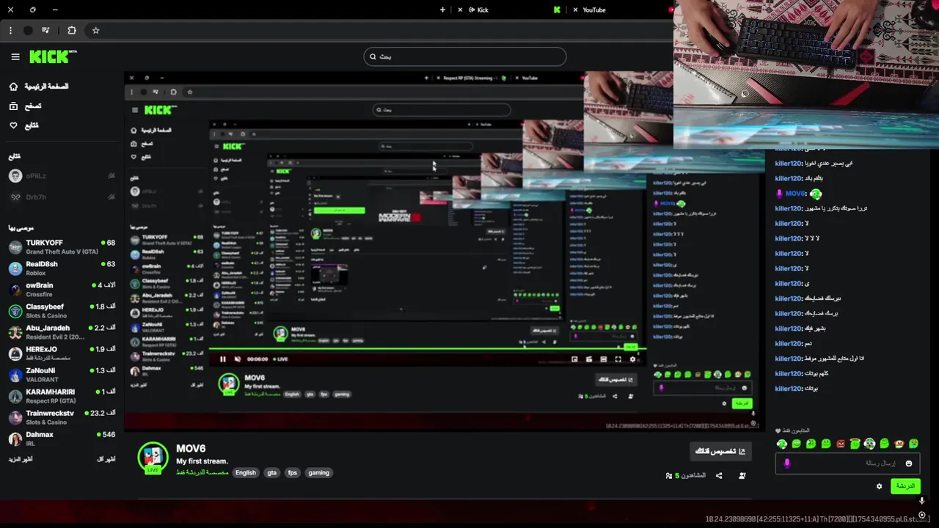The width and height of the screenshot is (939, 528).
Task: Insert the angry red emote
Action: (841, 444)
